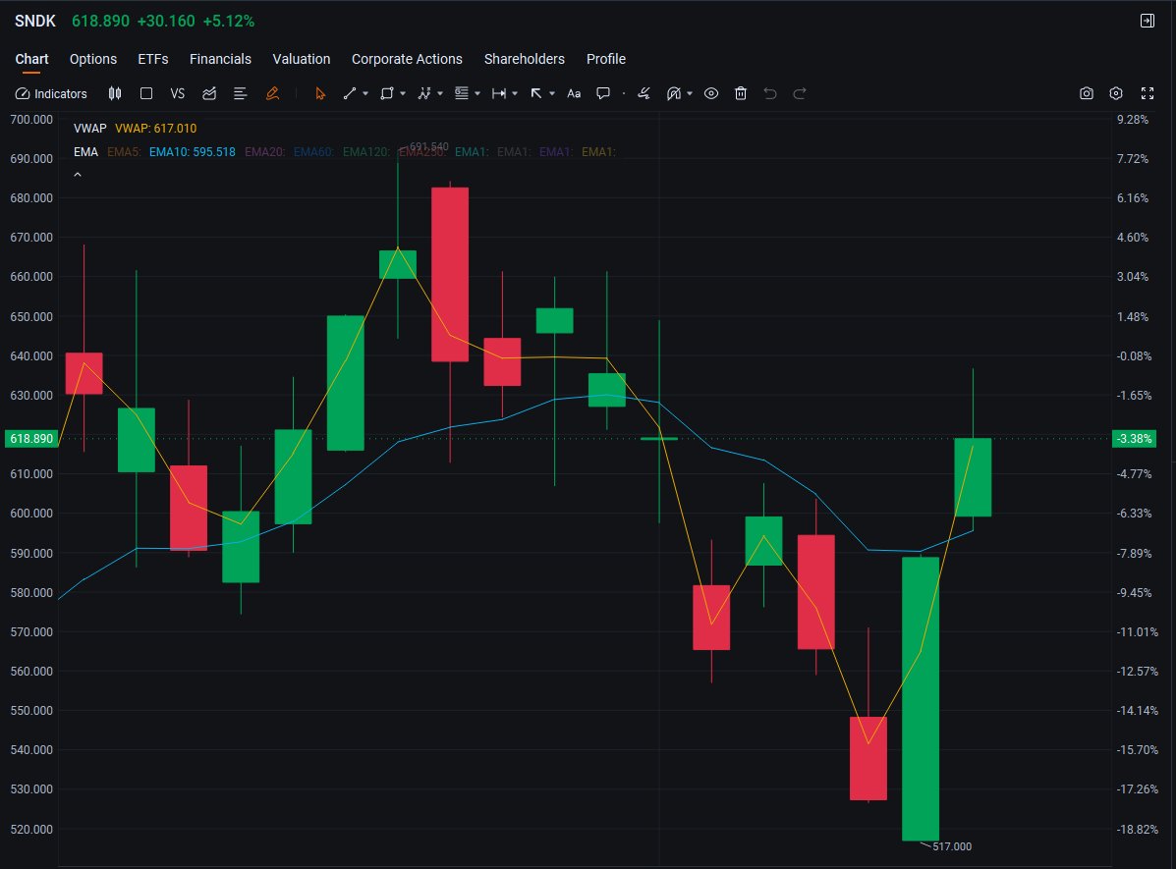Expand the shapes tool dropdown arrow
This screenshot has height=869, width=1176.
click(402, 93)
